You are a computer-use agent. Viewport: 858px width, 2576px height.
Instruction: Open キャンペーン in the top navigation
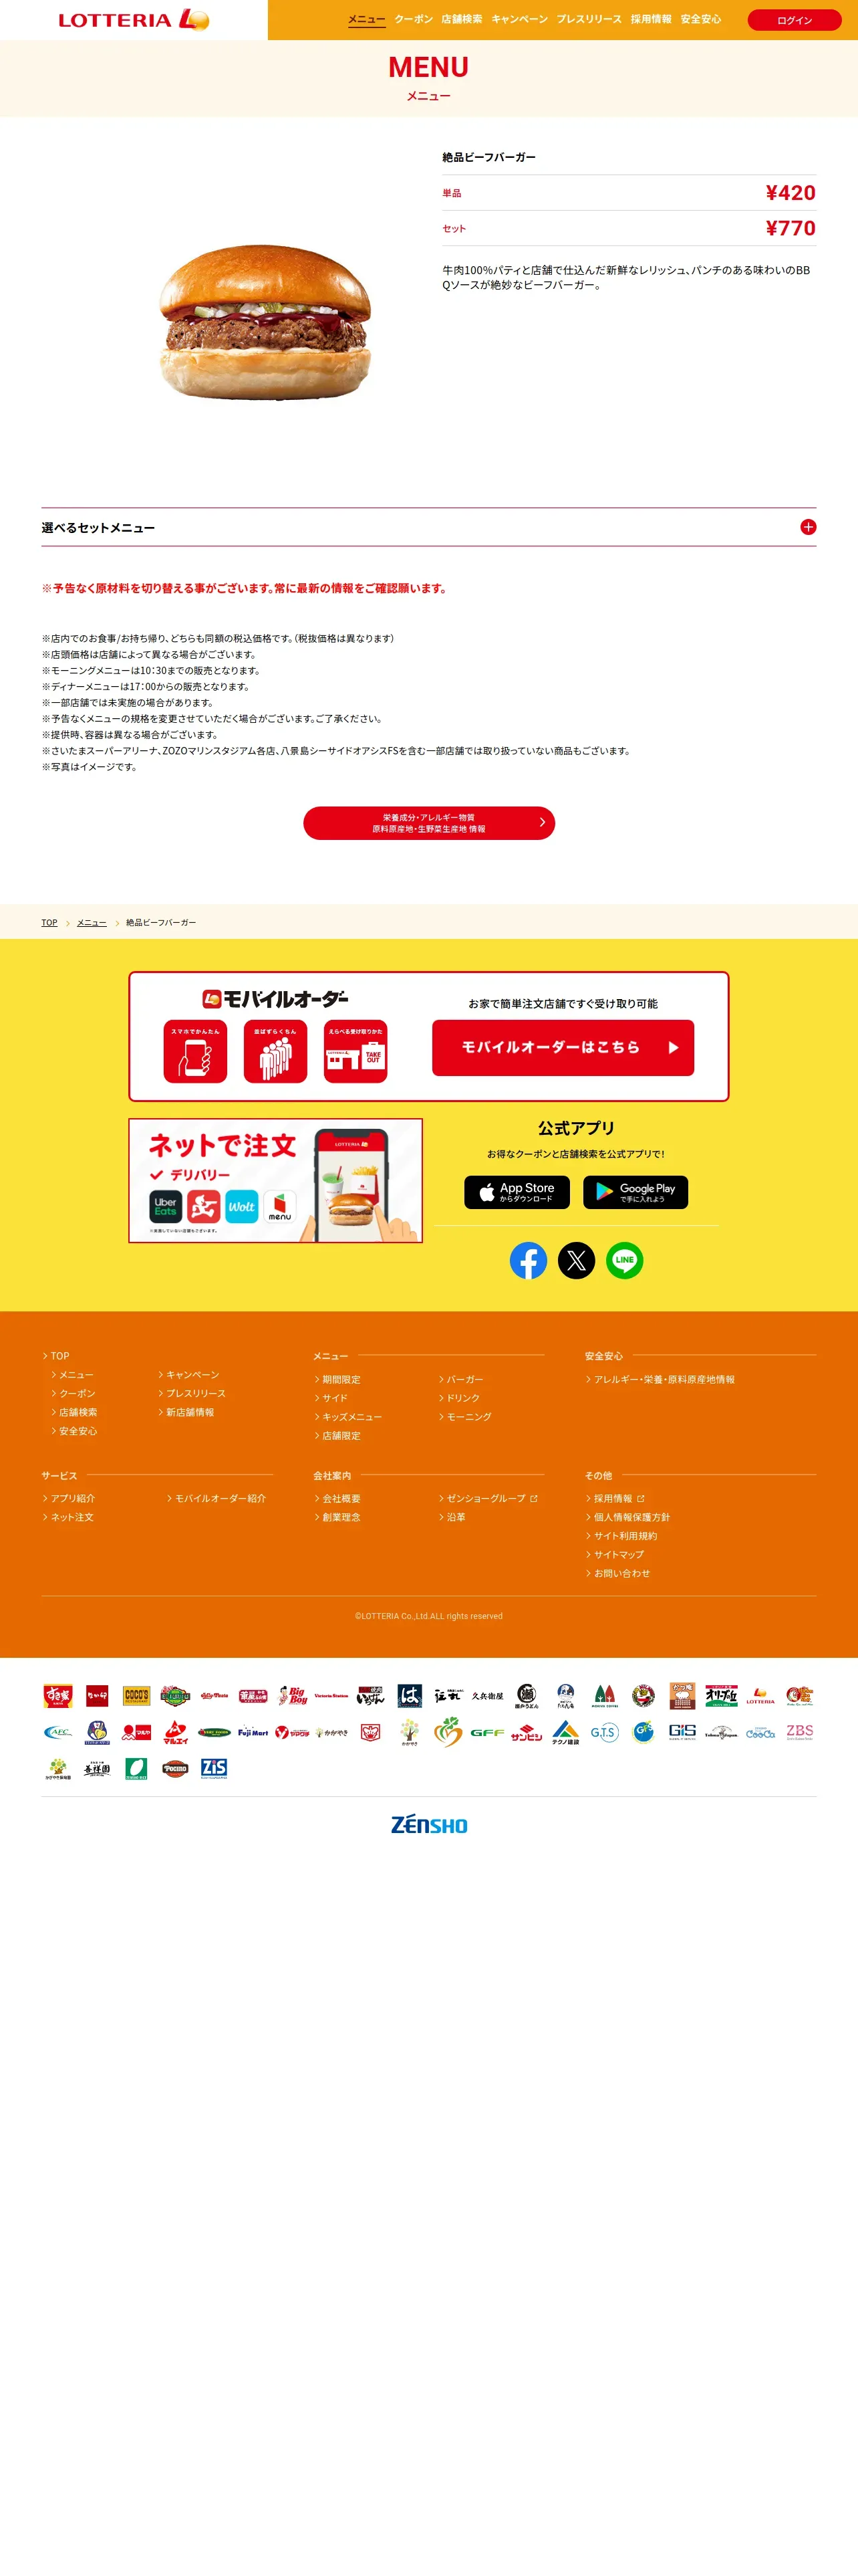pyautogui.click(x=519, y=19)
